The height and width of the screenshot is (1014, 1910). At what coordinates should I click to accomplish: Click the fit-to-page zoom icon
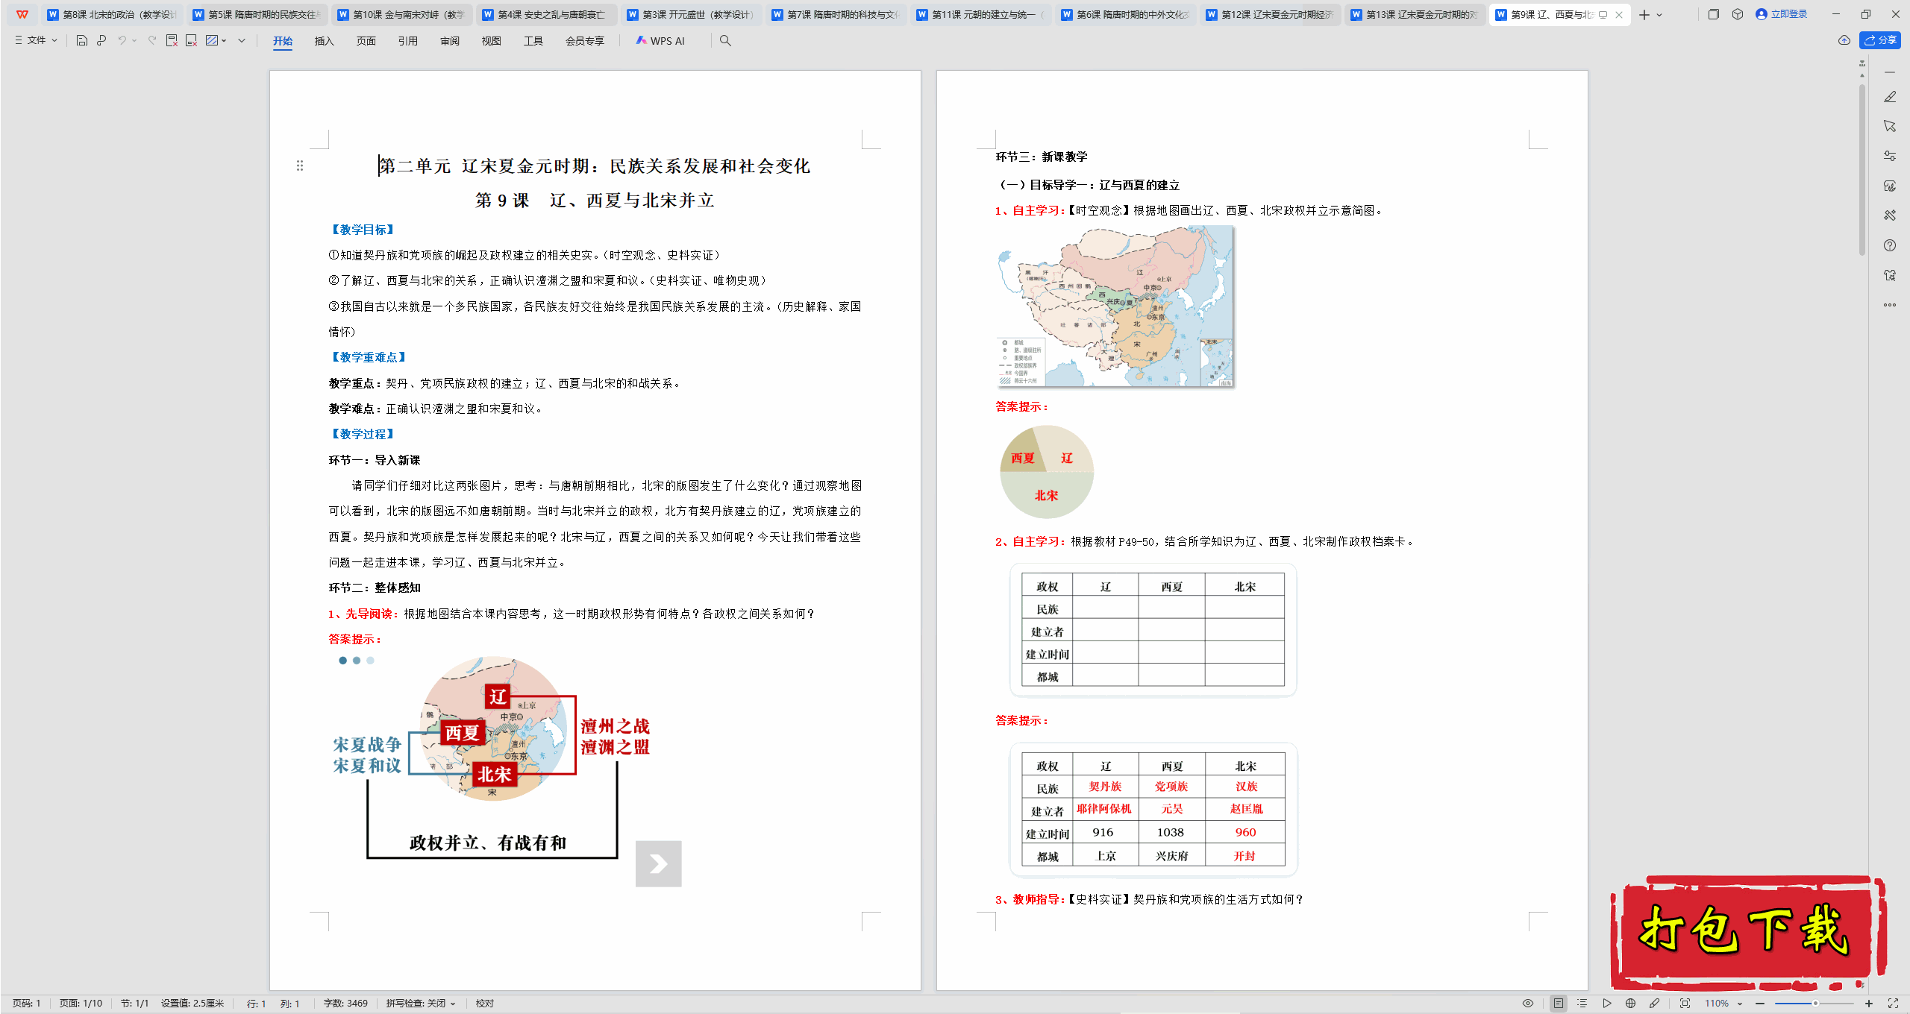pos(1685,1004)
